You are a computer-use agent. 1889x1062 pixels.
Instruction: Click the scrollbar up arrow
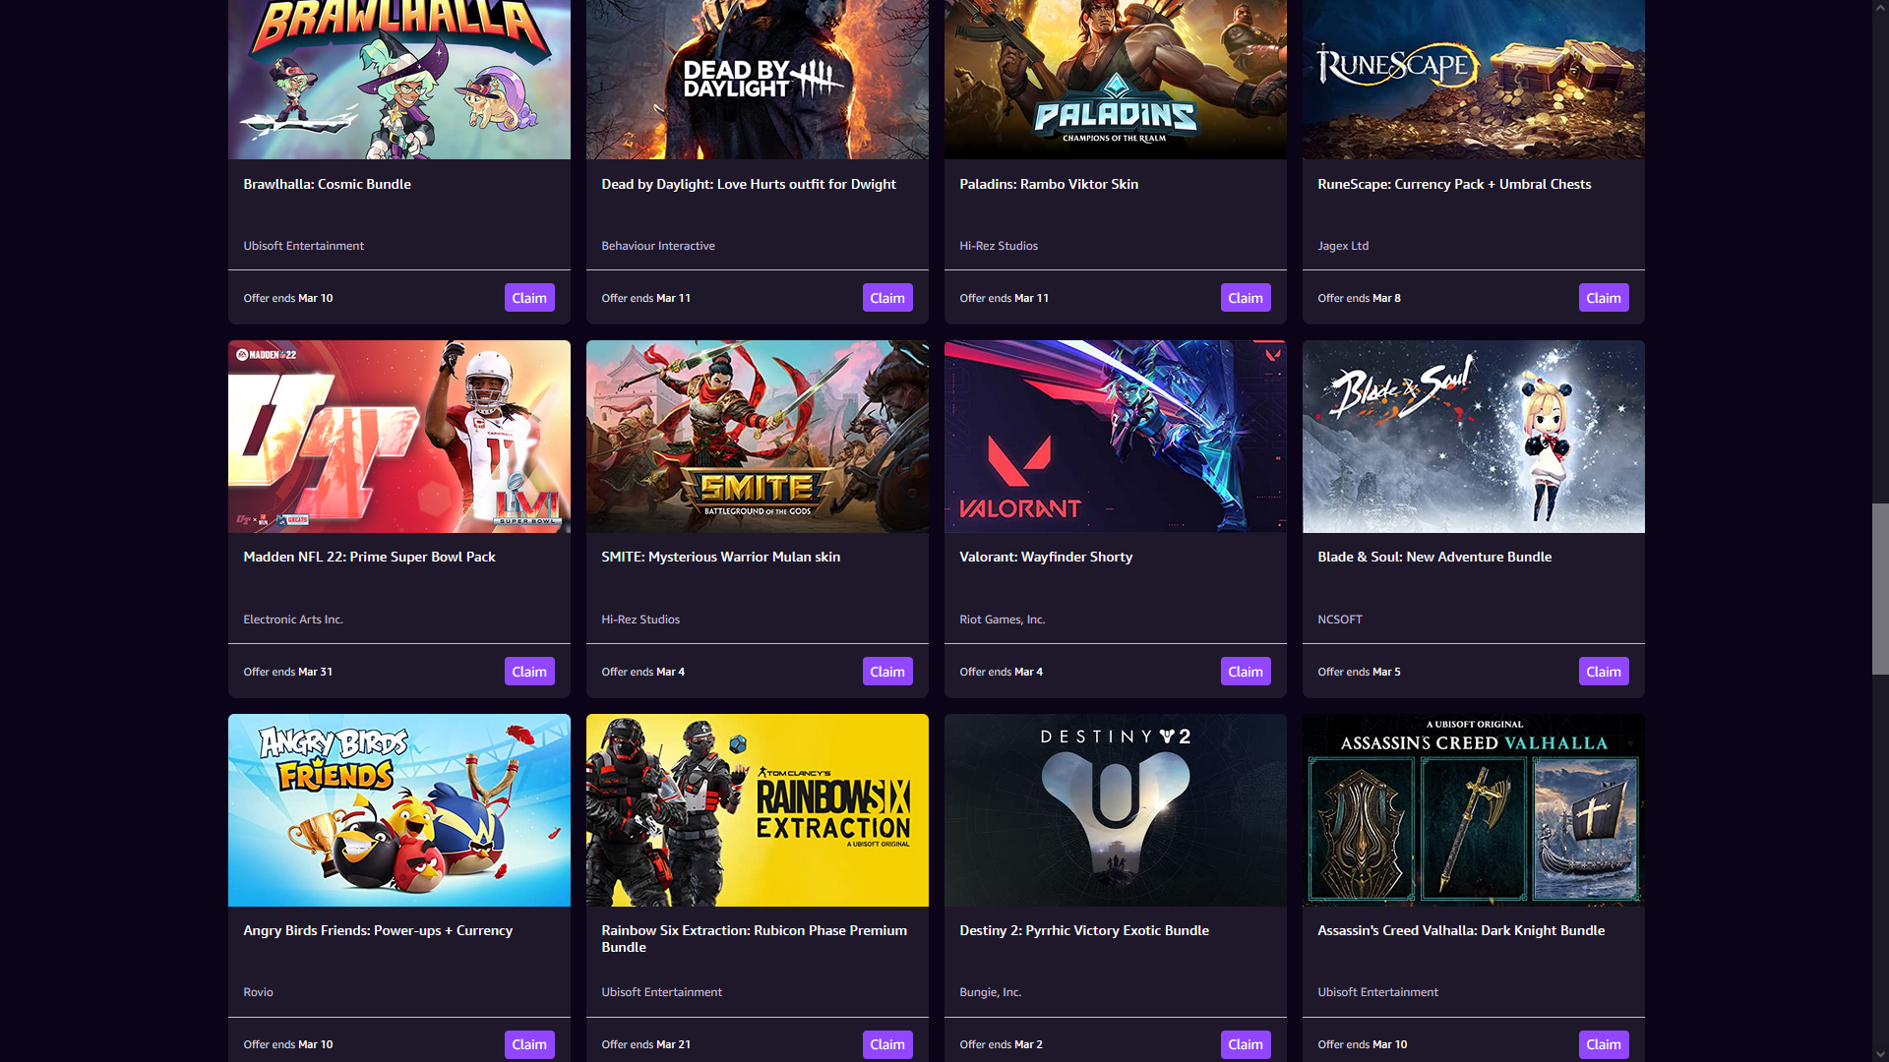(x=1880, y=8)
